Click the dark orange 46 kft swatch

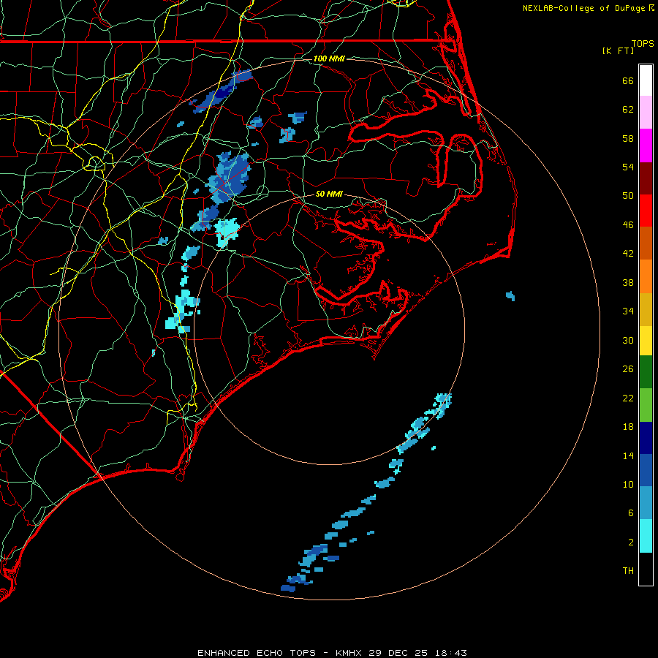pyautogui.click(x=646, y=243)
